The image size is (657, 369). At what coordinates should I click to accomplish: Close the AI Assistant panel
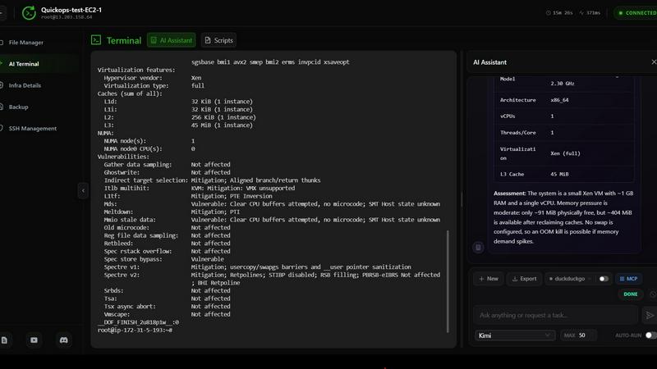[654, 62]
